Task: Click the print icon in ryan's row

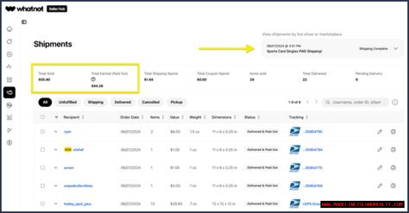Action: pos(393,132)
